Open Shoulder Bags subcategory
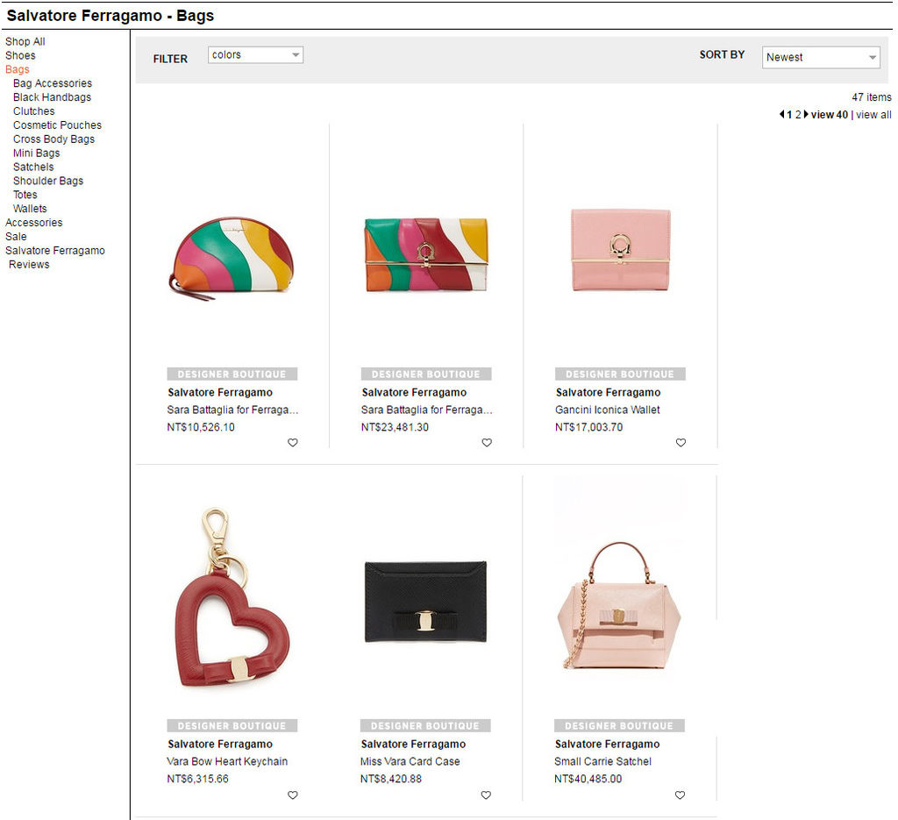This screenshot has width=898, height=820. tap(48, 181)
